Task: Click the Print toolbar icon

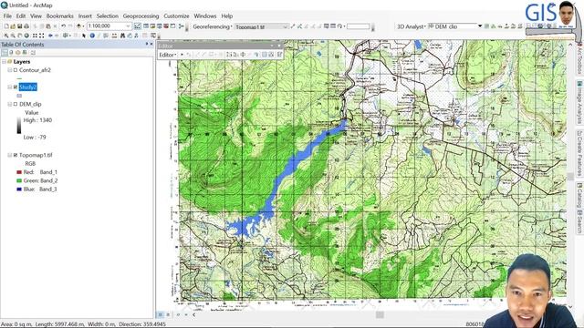Action: pyautogui.click(x=26, y=26)
